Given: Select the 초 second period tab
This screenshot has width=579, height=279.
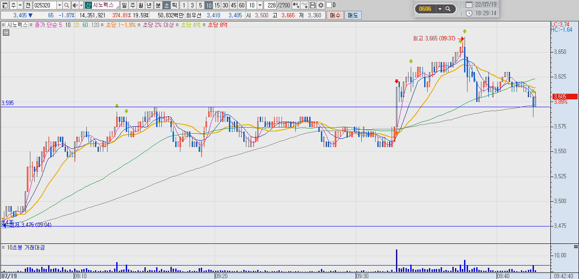Looking at the screenshot, I should tap(166, 5).
